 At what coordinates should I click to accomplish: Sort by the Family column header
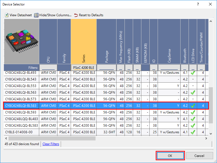tap(64, 41)
